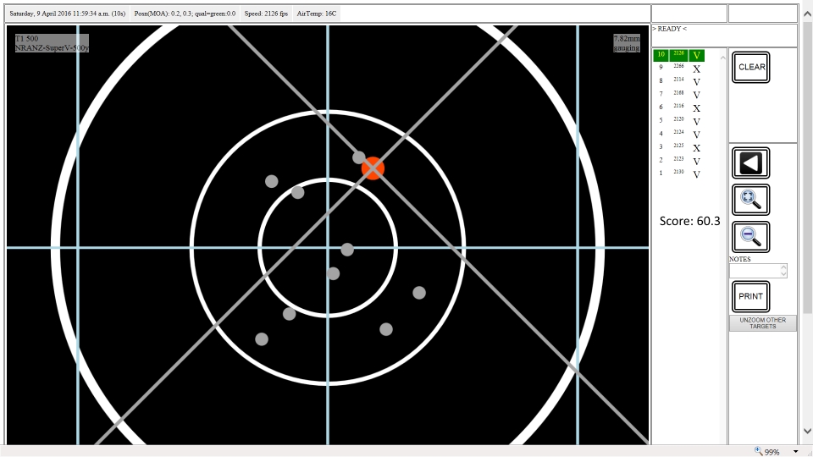Click the Posn(MOA) status field

[185, 14]
